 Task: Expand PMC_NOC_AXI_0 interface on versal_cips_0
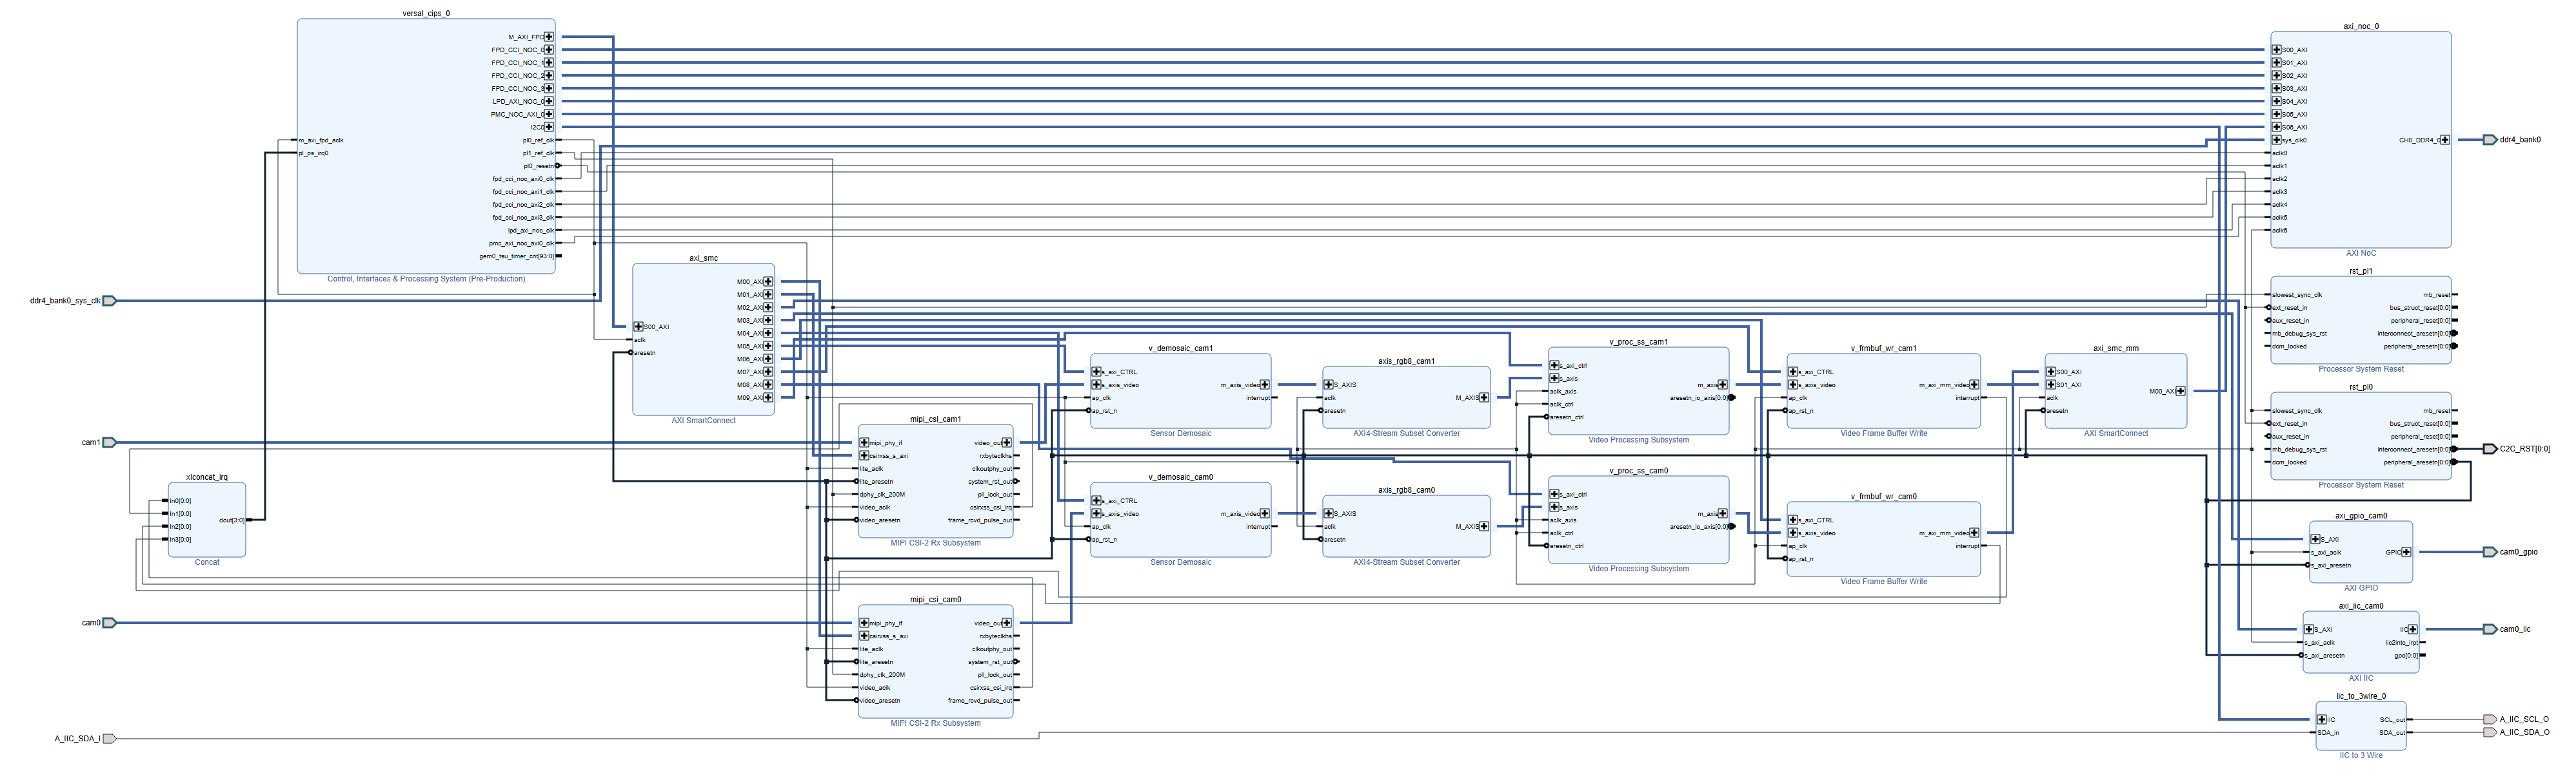(x=548, y=114)
